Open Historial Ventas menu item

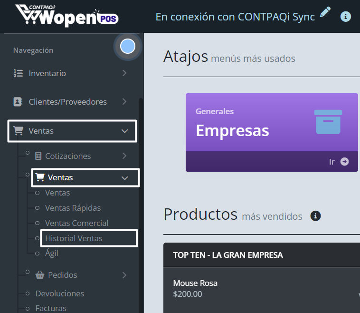tap(74, 238)
